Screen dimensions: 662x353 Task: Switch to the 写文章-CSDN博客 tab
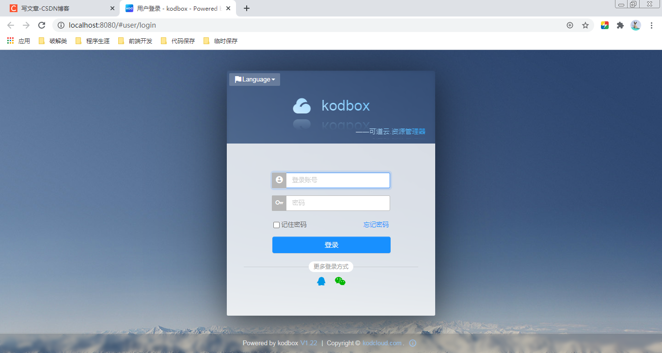60,8
